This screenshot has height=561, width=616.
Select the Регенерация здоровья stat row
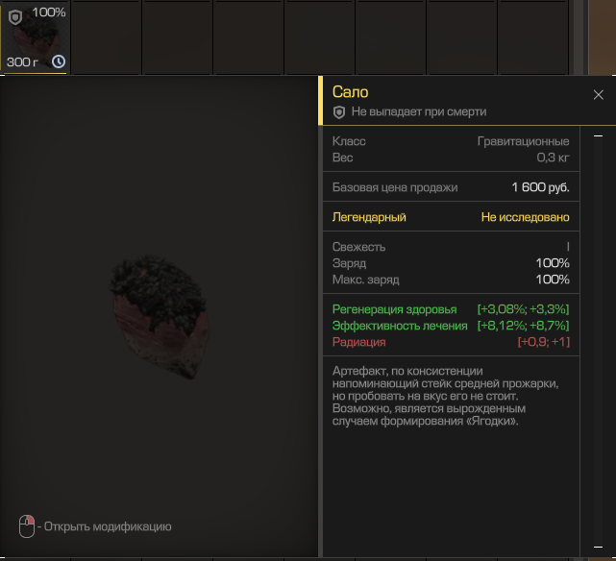coord(451,309)
